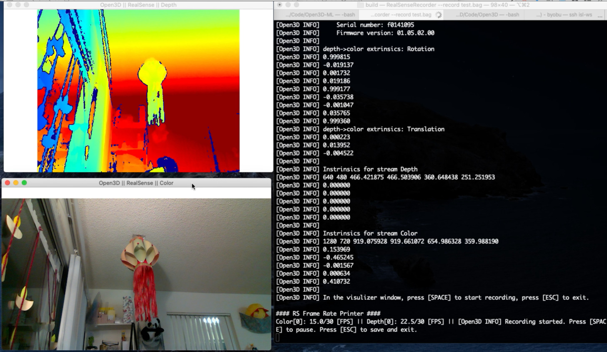The height and width of the screenshot is (352, 607).
Task: Maximize the RealSense Color window with green button
Action: tap(24, 183)
